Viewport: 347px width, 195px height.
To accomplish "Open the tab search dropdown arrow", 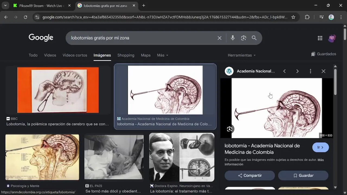I will coord(5,5).
